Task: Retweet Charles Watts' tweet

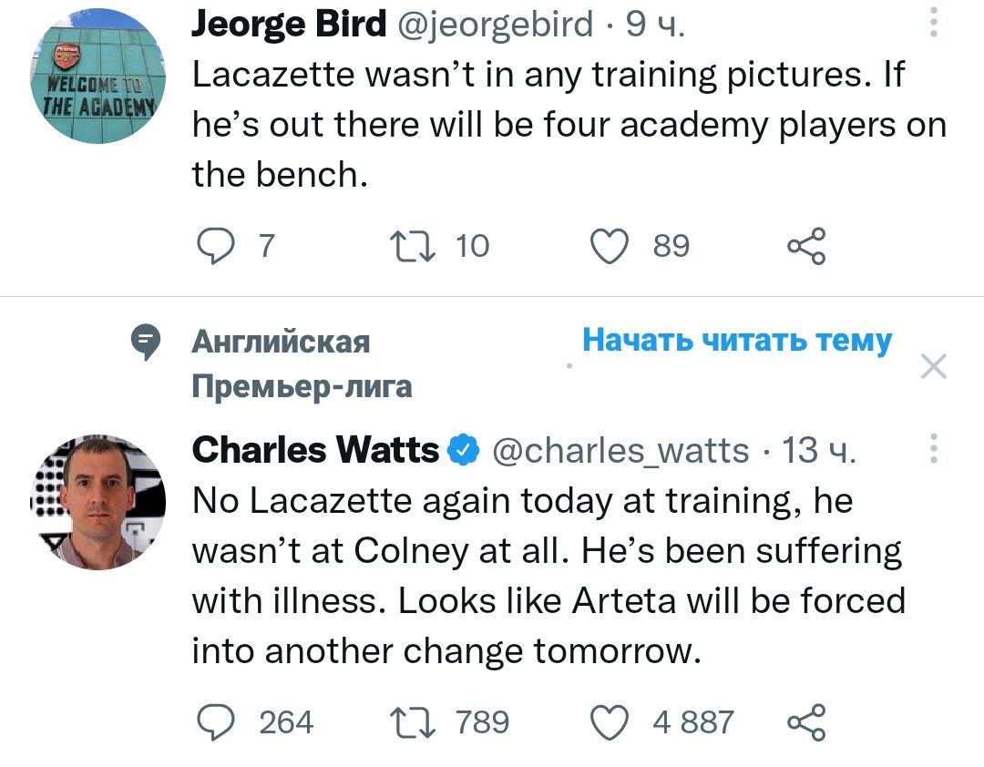Action: pos(404,722)
